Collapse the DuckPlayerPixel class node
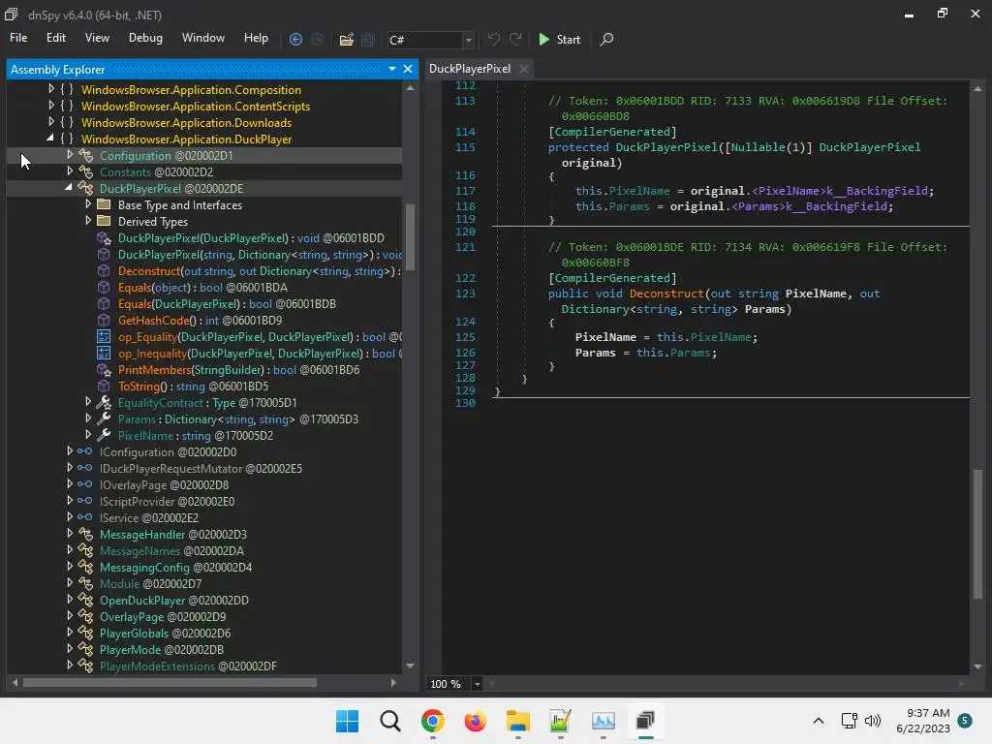Image resolution: width=992 pixels, height=744 pixels. pyautogui.click(x=69, y=188)
